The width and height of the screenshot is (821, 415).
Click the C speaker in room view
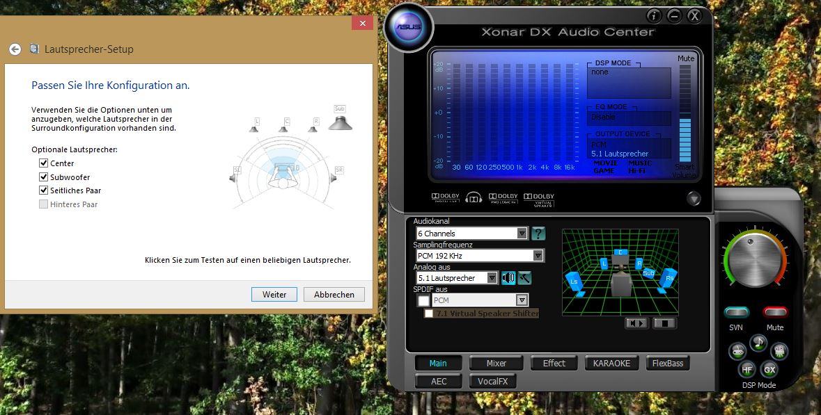coord(620,252)
